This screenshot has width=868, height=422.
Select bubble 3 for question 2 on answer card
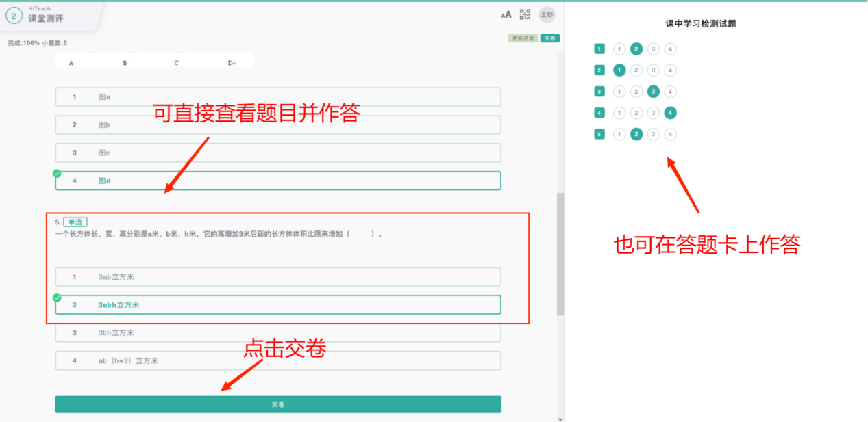point(654,70)
